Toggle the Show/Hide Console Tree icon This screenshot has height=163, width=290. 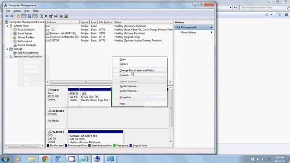tap(24, 16)
